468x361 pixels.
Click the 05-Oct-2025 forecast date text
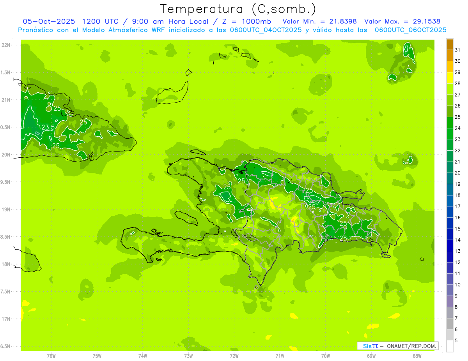tap(49, 21)
